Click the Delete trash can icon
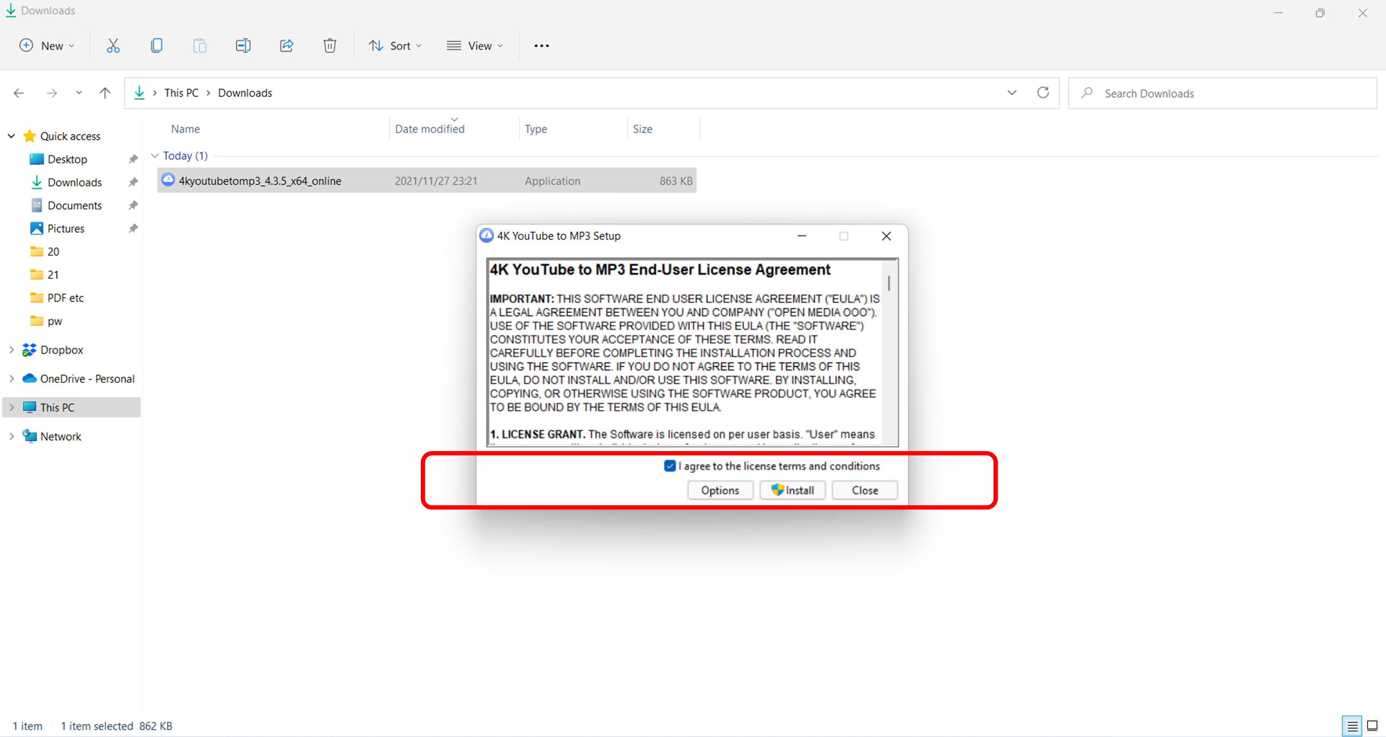This screenshot has width=1386, height=737. 330,45
